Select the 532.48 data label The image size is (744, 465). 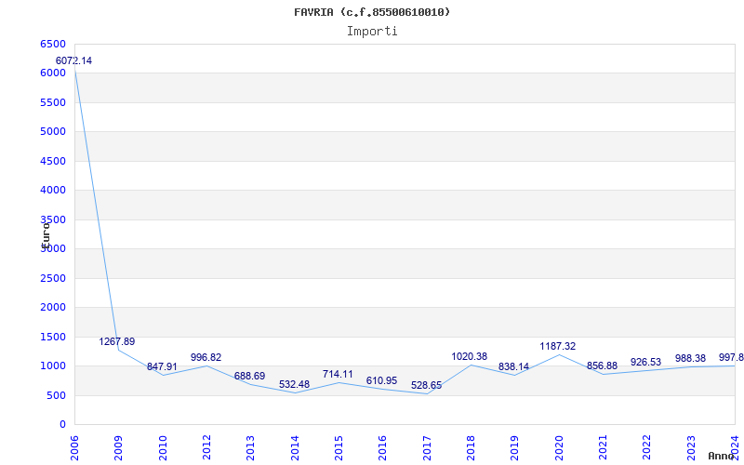(x=294, y=384)
